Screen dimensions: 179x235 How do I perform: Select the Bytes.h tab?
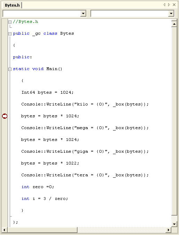[x=12, y=5]
